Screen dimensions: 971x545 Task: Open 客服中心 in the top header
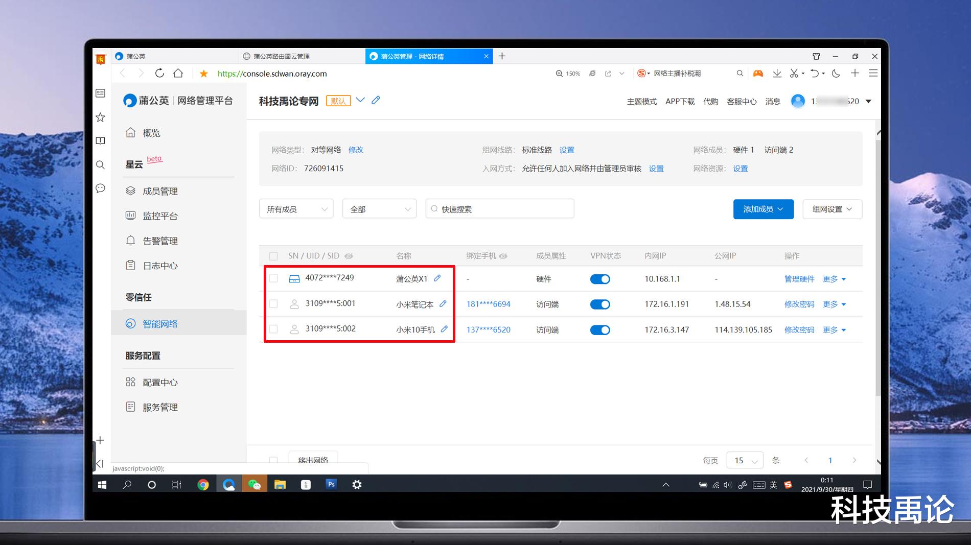pyautogui.click(x=742, y=102)
